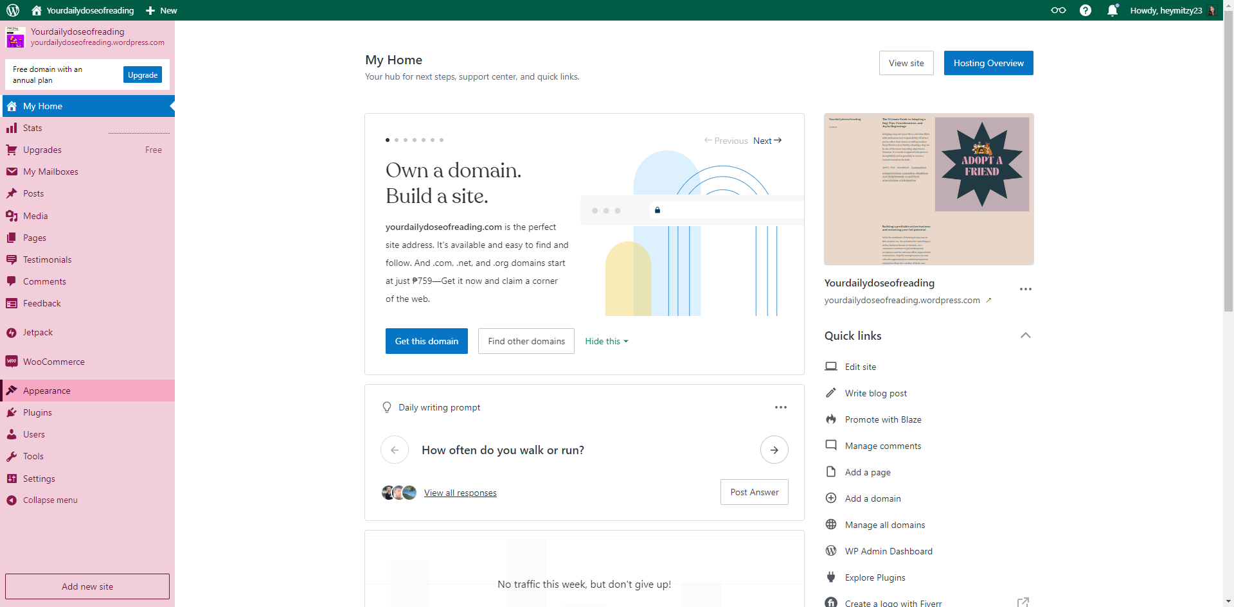This screenshot has height=607, width=1234.
Task: Go to My Mailboxes
Action: [x=87, y=172]
